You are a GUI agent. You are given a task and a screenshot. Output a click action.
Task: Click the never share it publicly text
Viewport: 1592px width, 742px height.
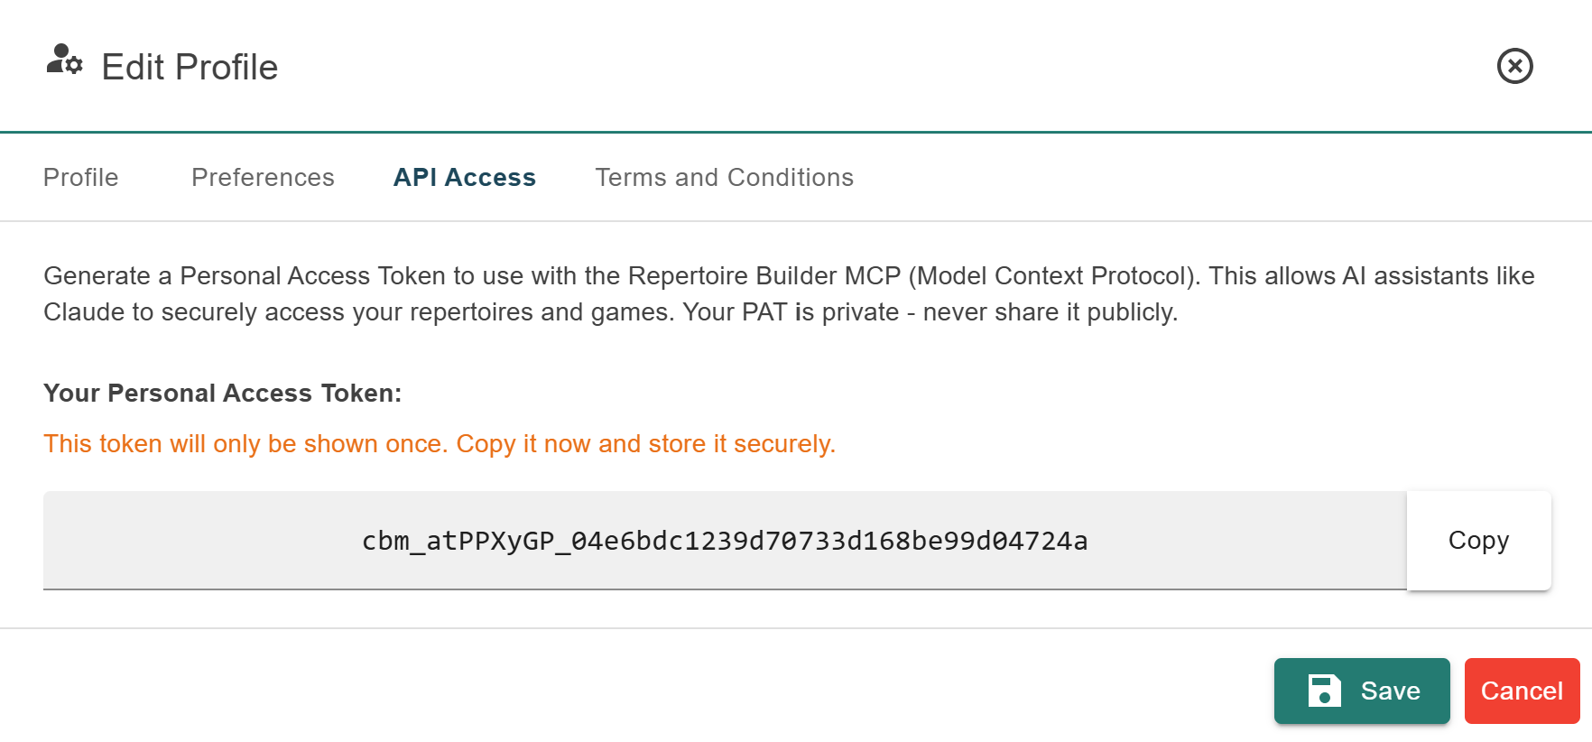point(1050,312)
